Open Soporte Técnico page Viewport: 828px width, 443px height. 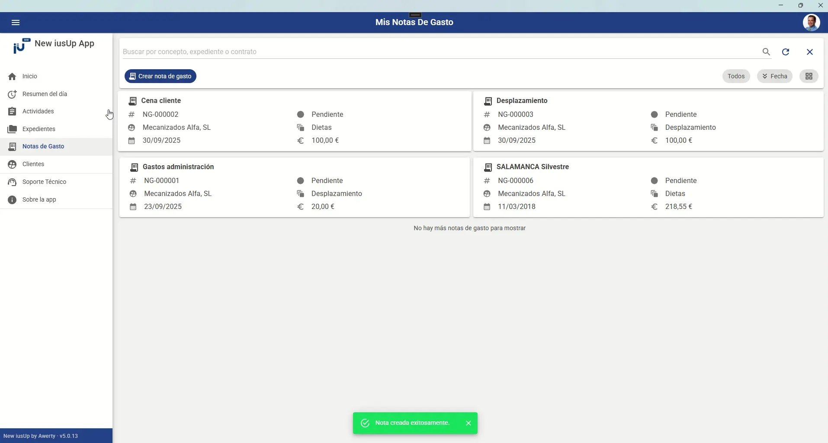tap(56, 182)
